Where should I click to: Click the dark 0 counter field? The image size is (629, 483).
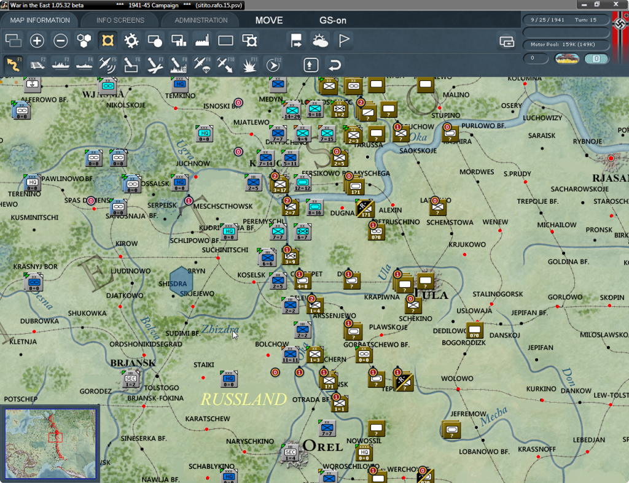click(x=536, y=58)
